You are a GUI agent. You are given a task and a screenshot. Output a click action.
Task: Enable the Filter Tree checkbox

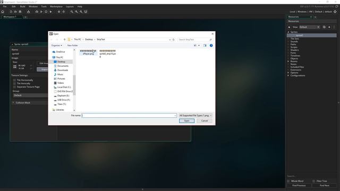[x=314, y=181]
